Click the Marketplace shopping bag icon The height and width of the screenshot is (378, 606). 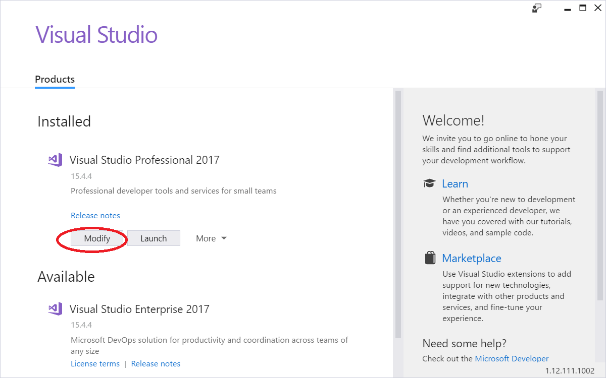[430, 258]
